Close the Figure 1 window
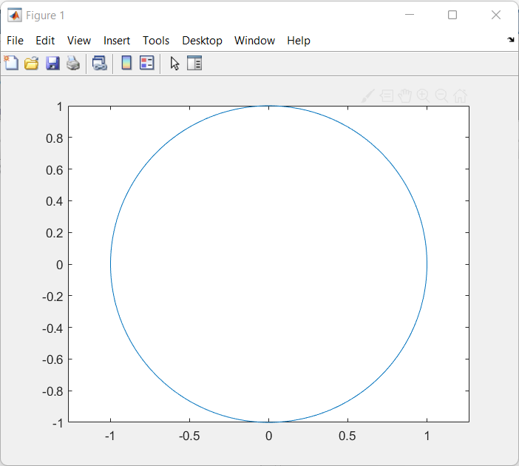Screen dimensions: 519x466 [496, 15]
